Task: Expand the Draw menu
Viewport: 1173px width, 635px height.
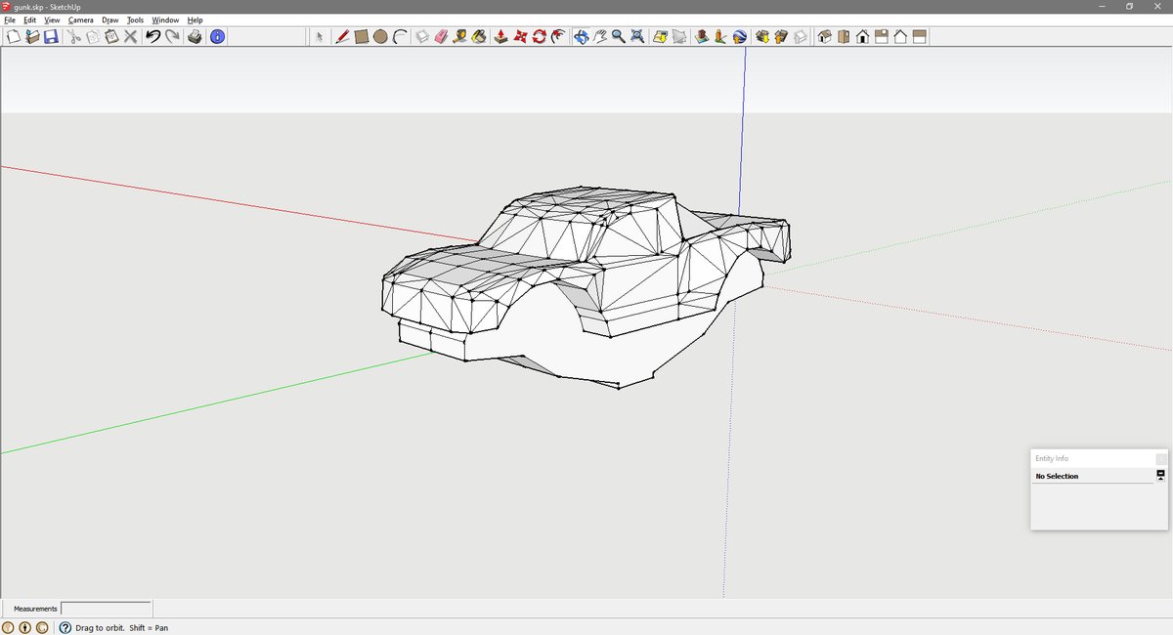Action: point(109,20)
